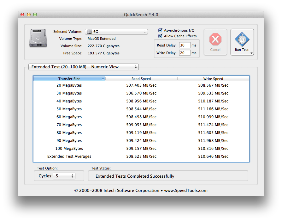This screenshot has height=221, width=282.
Task: Click the red X Cancel icon
Action: (x=215, y=39)
